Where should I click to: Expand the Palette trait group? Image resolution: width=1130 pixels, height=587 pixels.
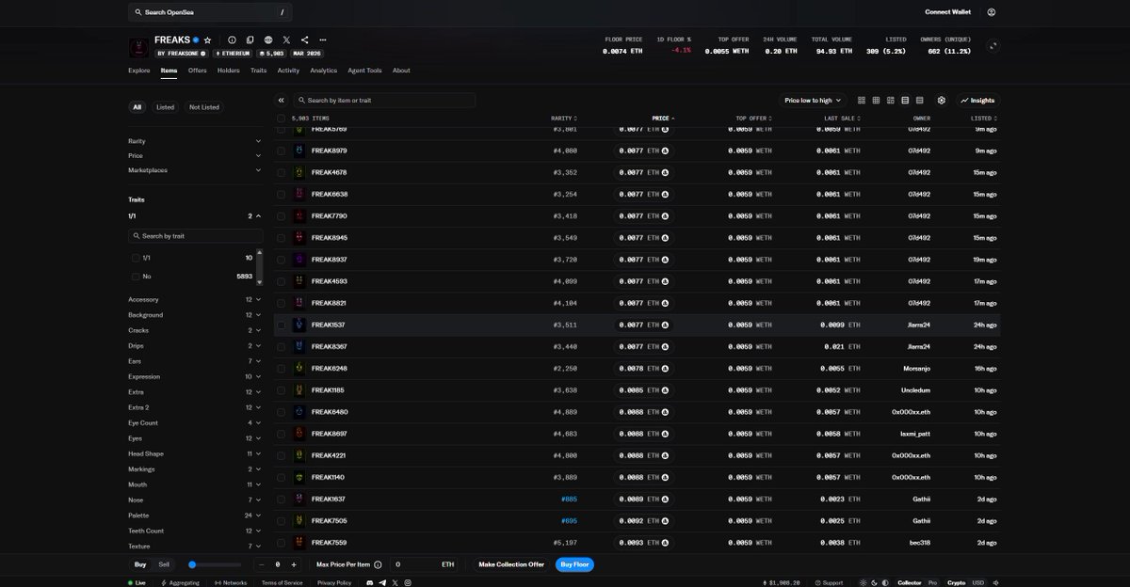pos(195,516)
